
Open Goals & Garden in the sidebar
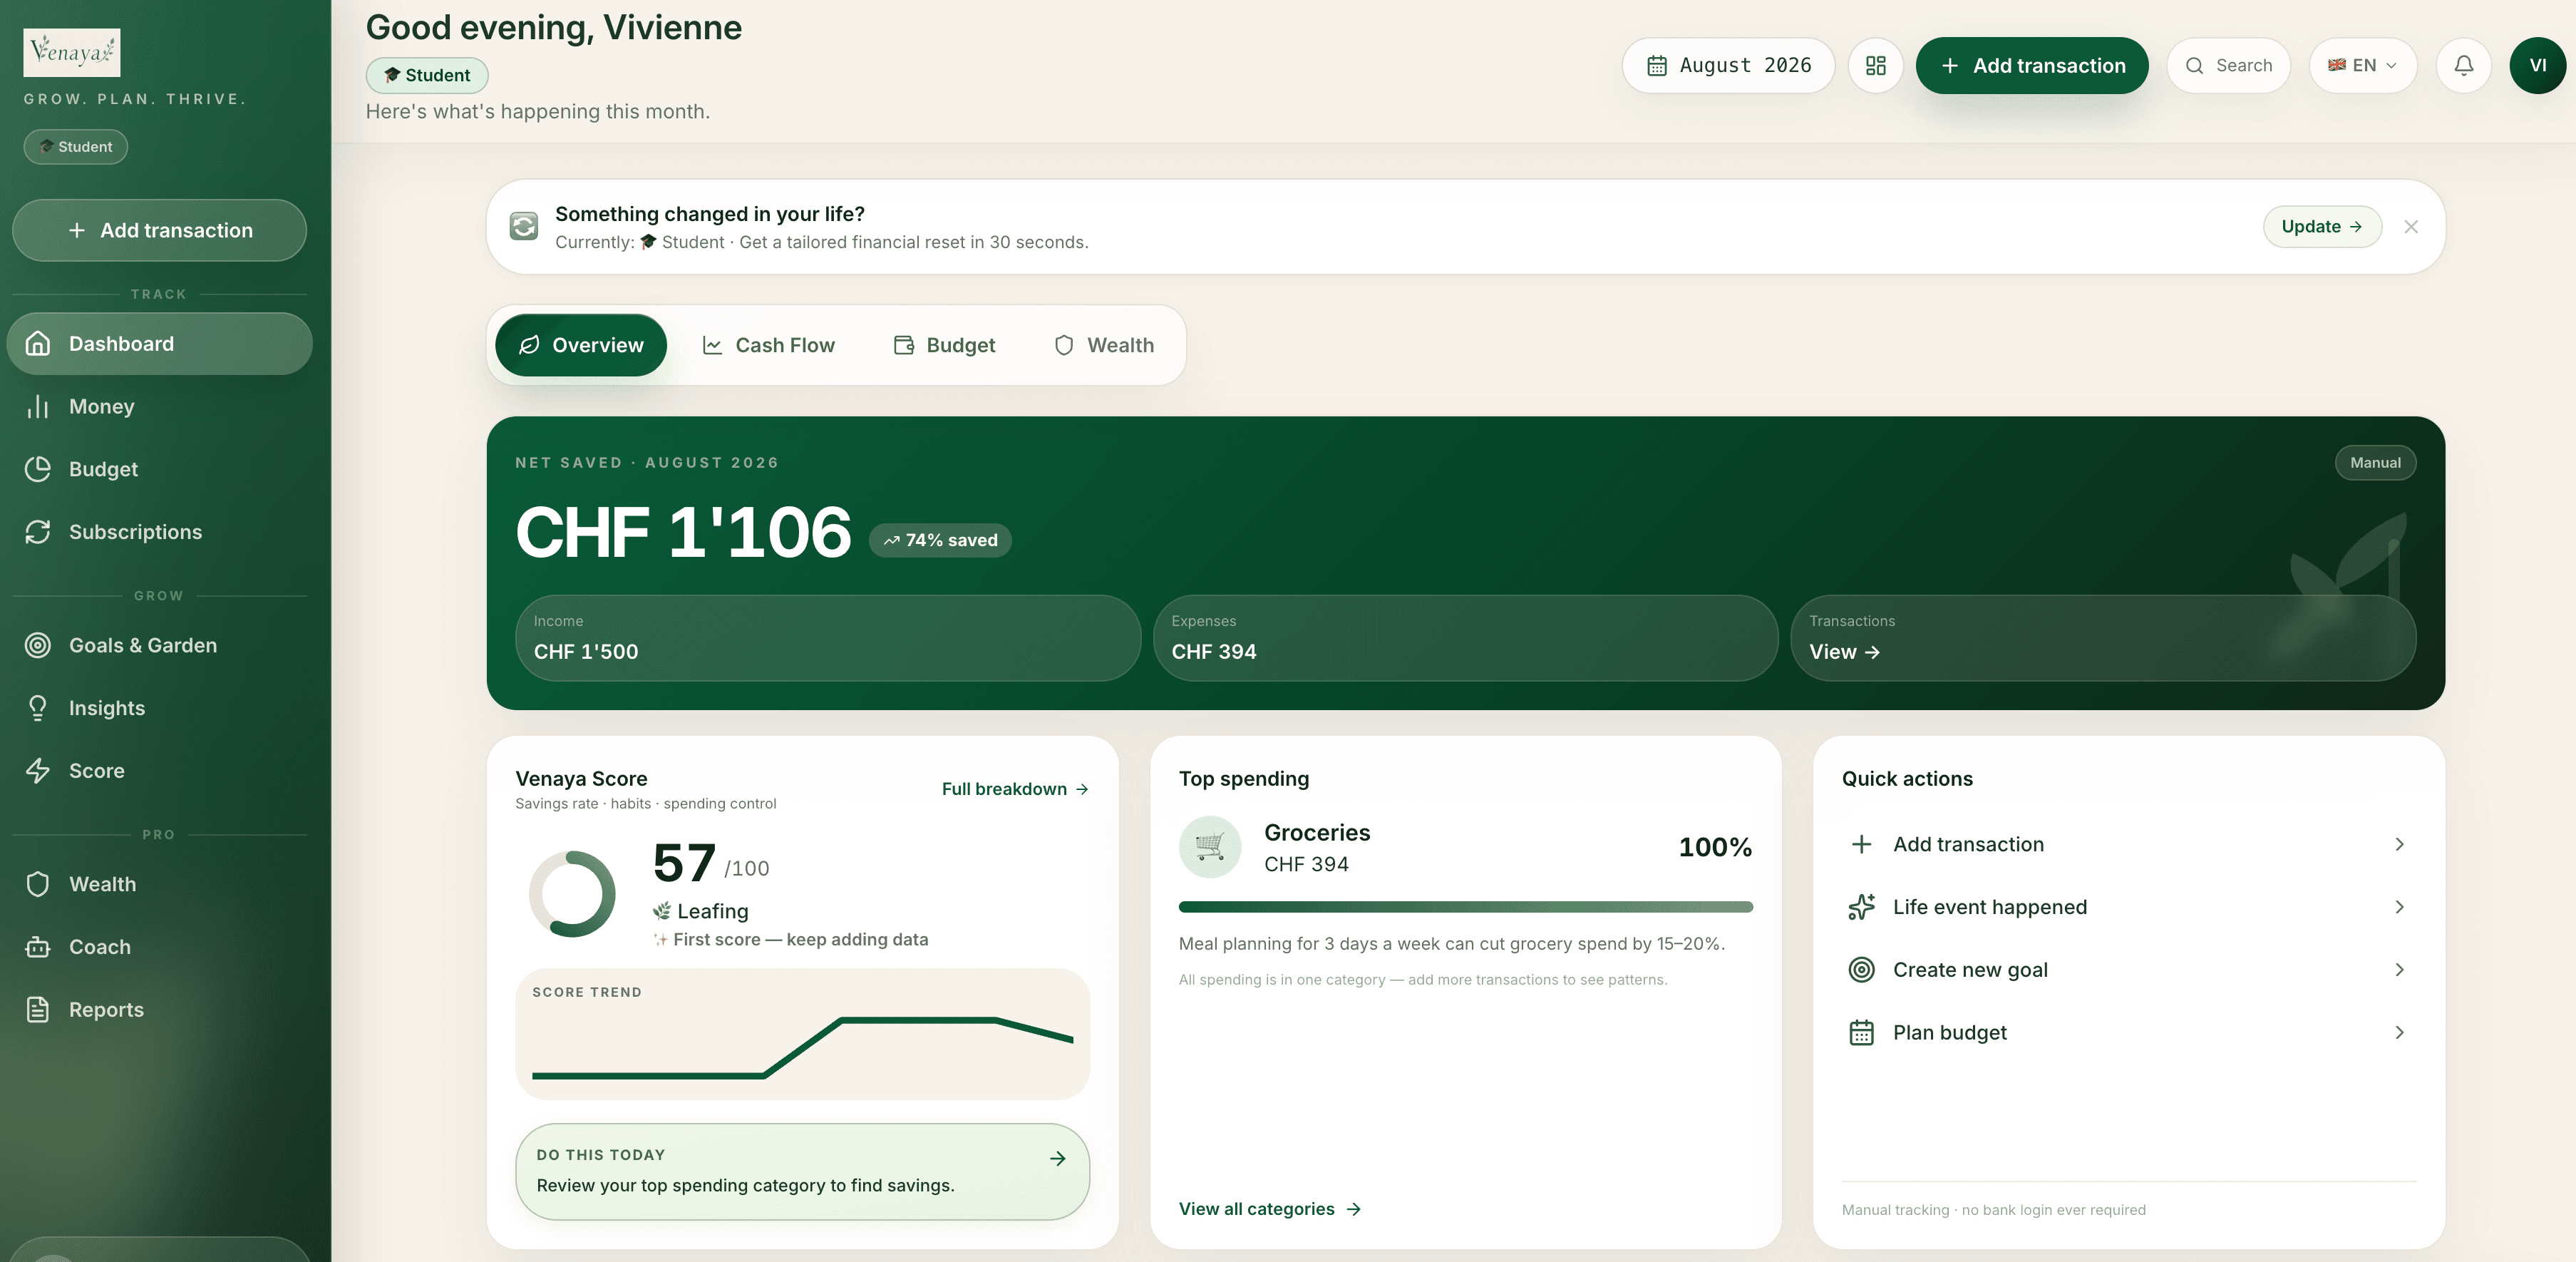pos(160,645)
